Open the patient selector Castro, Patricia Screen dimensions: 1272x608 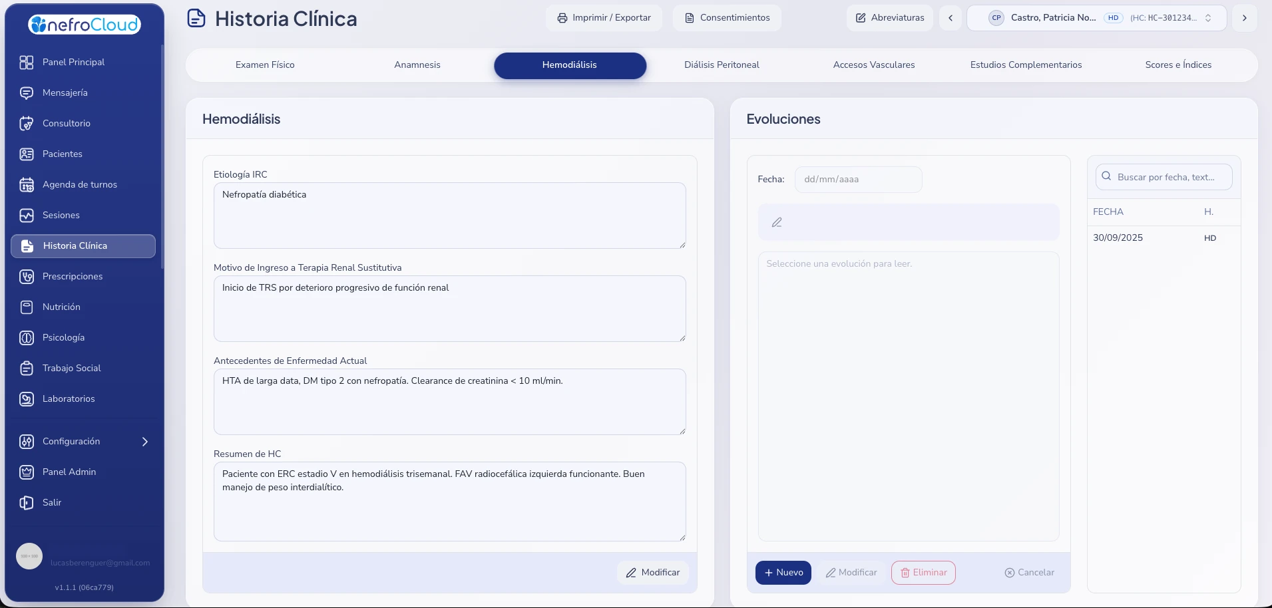[x=1097, y=18]
